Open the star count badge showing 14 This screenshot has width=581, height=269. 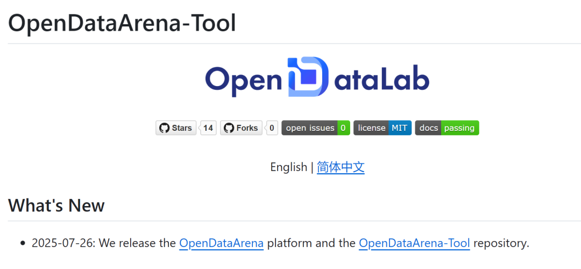208,128
